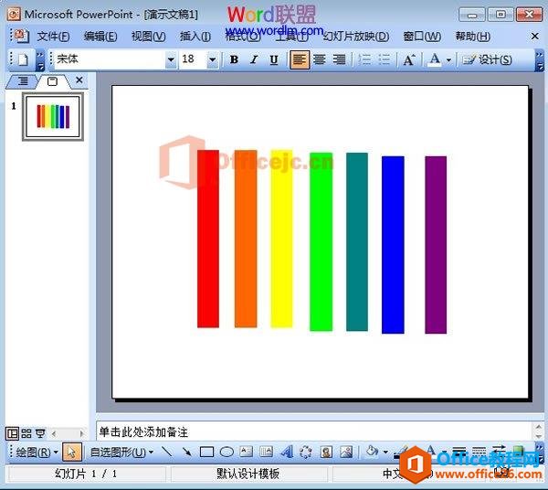Select the orange bar on the slide

point(246,239)
